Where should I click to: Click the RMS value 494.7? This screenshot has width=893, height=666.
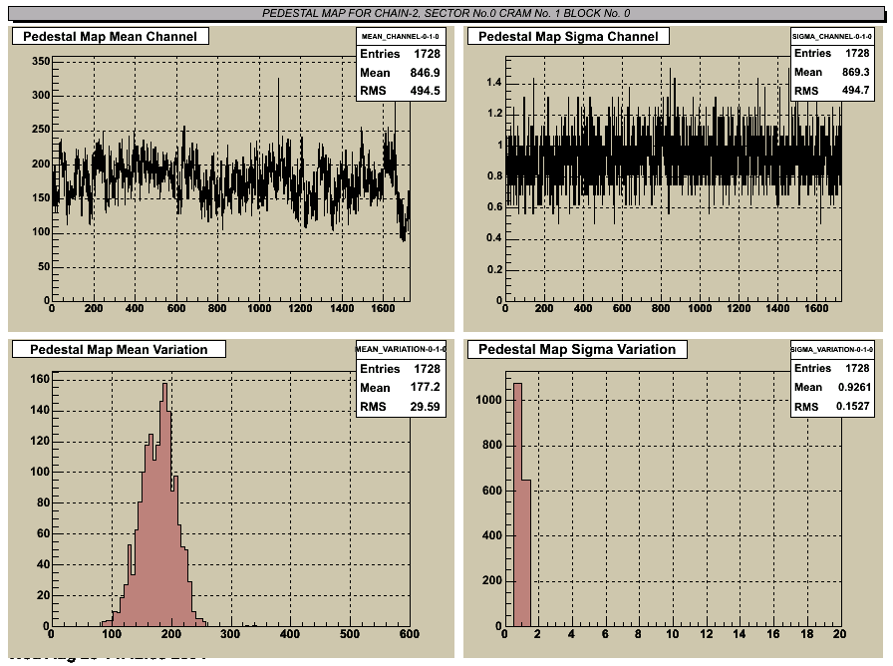coord(855,90)
